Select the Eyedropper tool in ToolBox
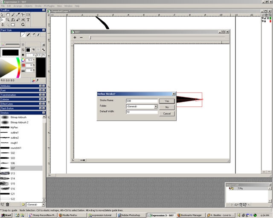Image resolution: width=273 pixels, height=218 pixels. (x=18, y=14)
